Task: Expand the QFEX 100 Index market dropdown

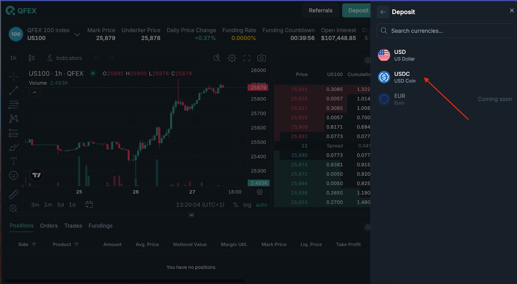Action: [x=77, y=34]
